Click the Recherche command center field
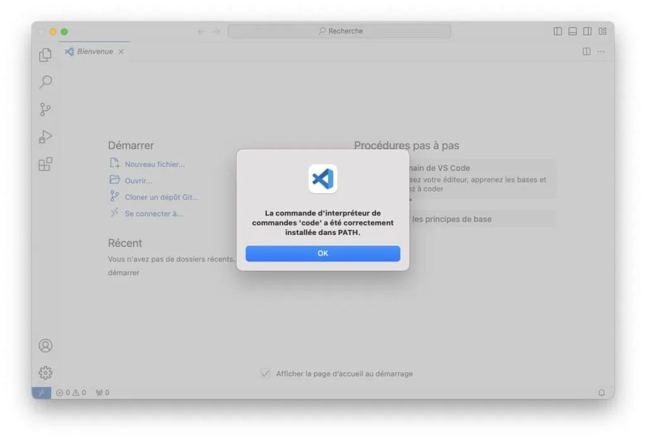Screen dimensions: 646x441 point(339,31)
